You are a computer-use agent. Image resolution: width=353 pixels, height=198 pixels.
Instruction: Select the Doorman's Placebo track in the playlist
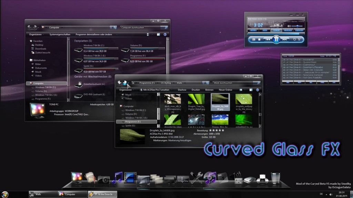coord(310,67)
